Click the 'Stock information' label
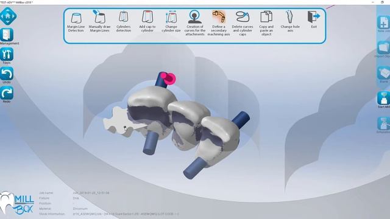The height and width of the screenshot is (219, 390). tap(52, 214)
